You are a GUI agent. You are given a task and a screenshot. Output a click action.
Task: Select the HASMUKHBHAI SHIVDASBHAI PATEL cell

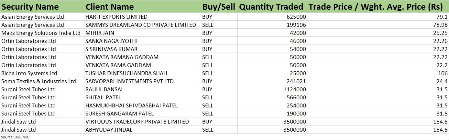click(142, 105)
